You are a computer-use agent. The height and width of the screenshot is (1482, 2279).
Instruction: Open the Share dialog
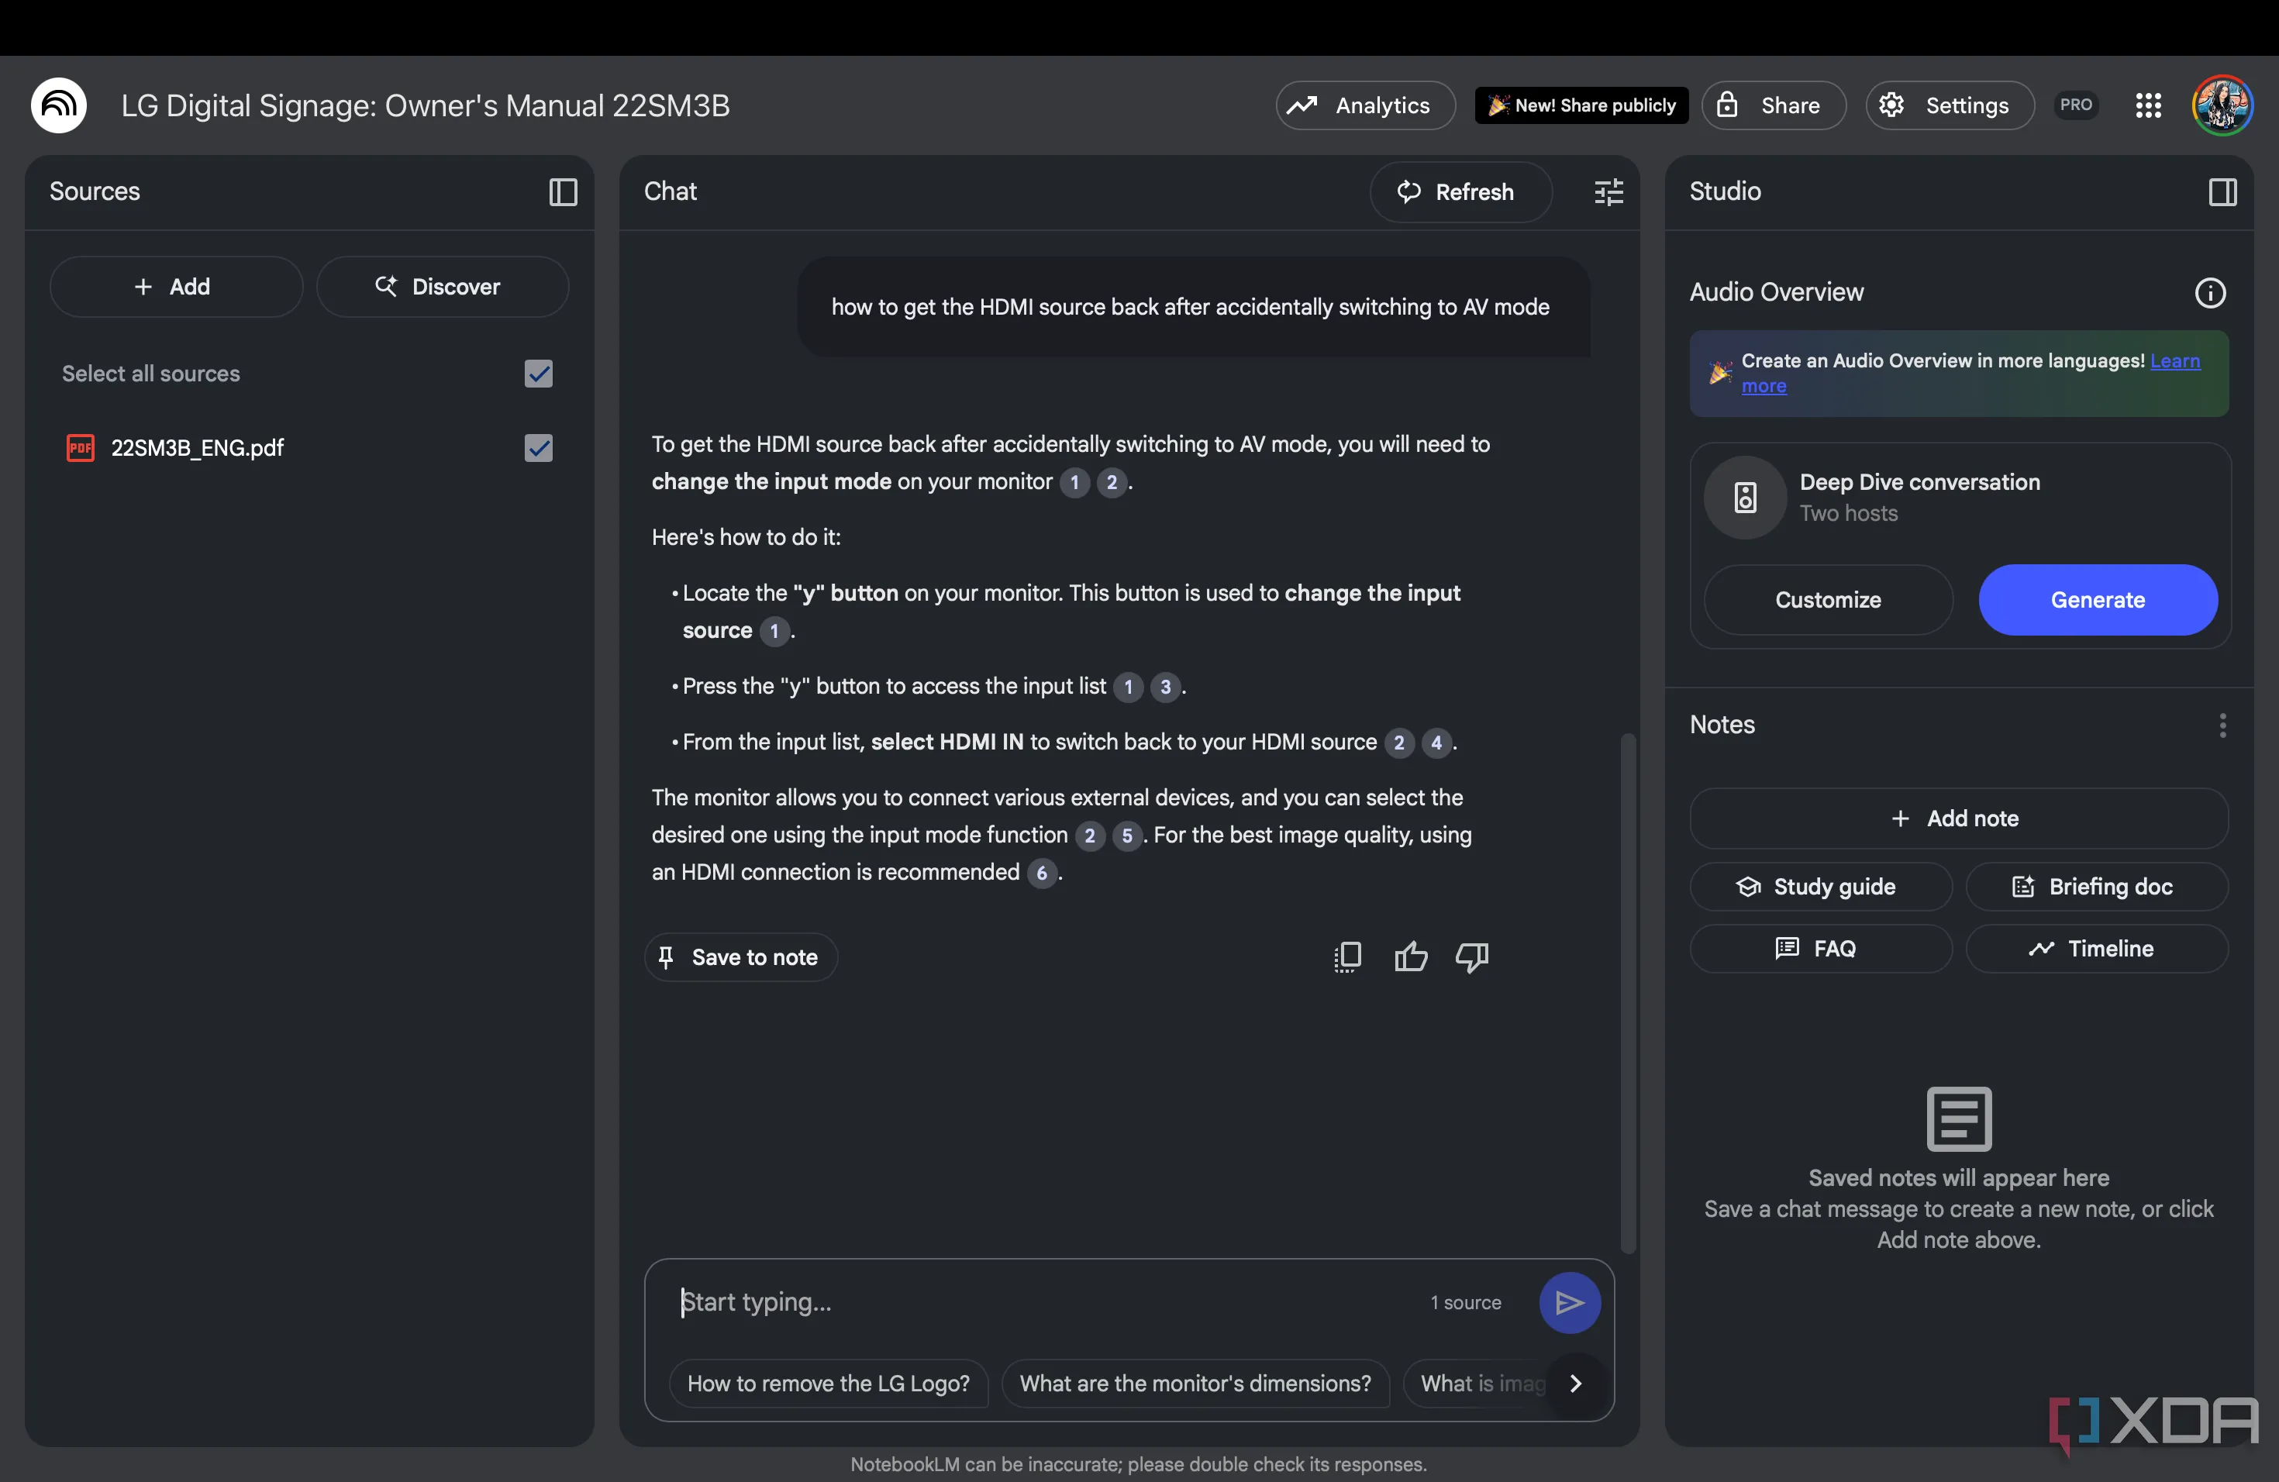(1774, 105)
